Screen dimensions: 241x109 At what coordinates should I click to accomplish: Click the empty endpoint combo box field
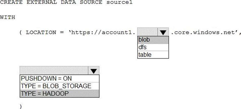pyautogui.click(x=147, y=32)
